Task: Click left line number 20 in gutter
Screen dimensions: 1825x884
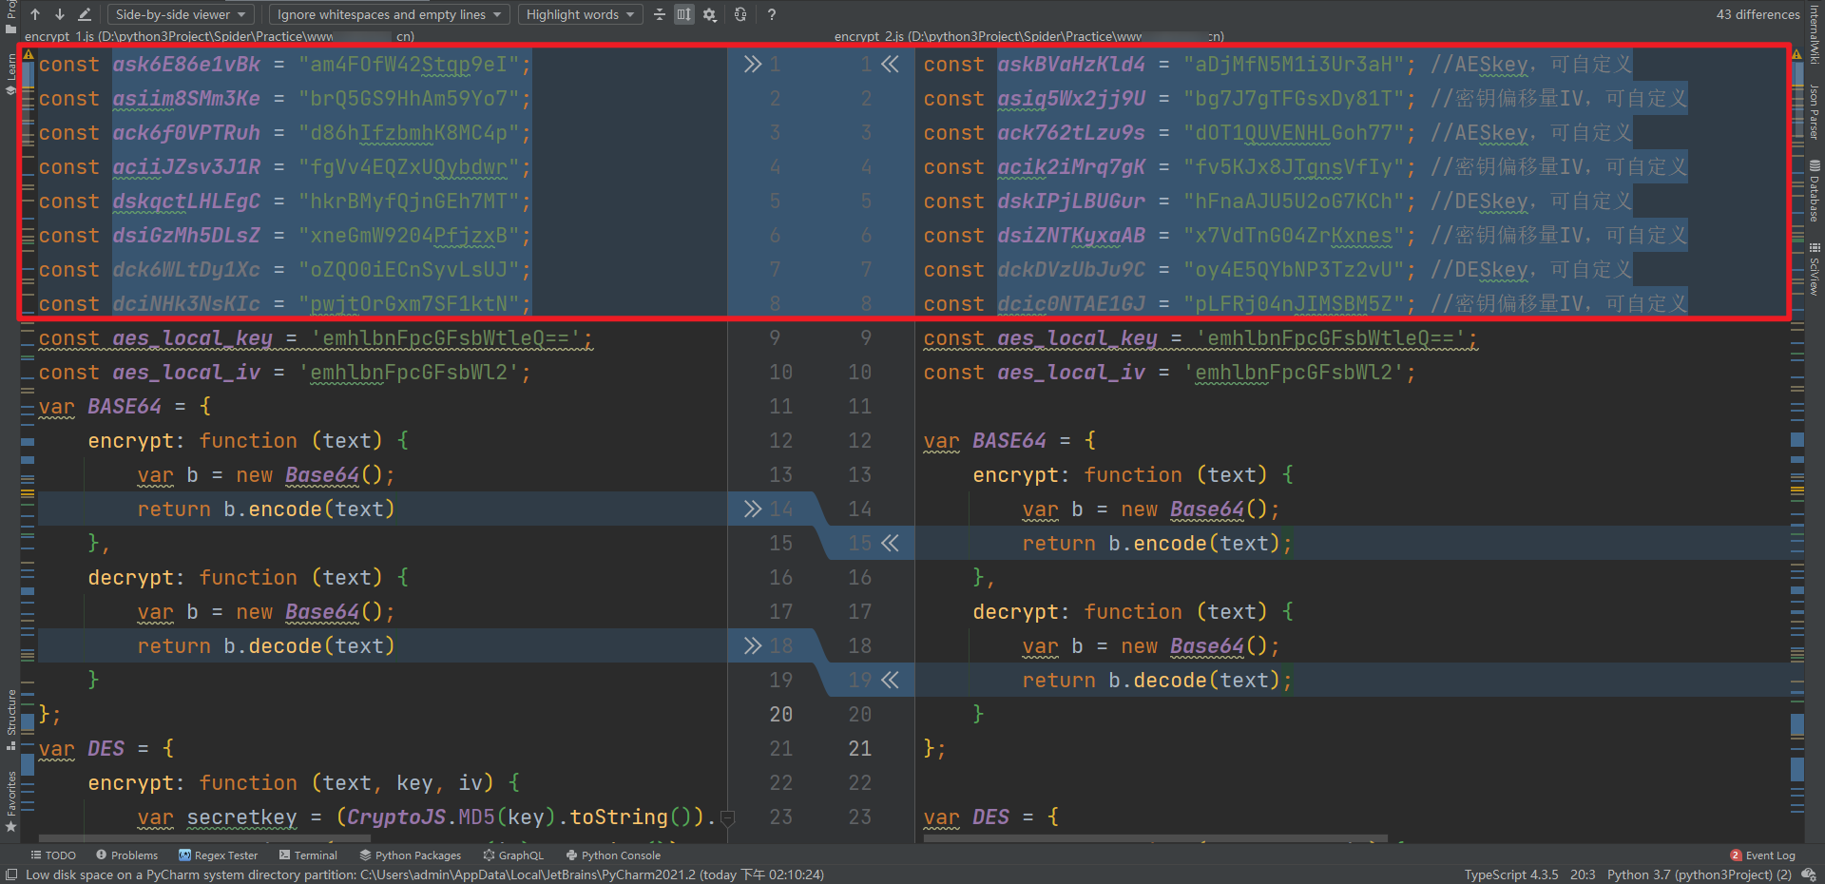Action: [x=780, y=715]
